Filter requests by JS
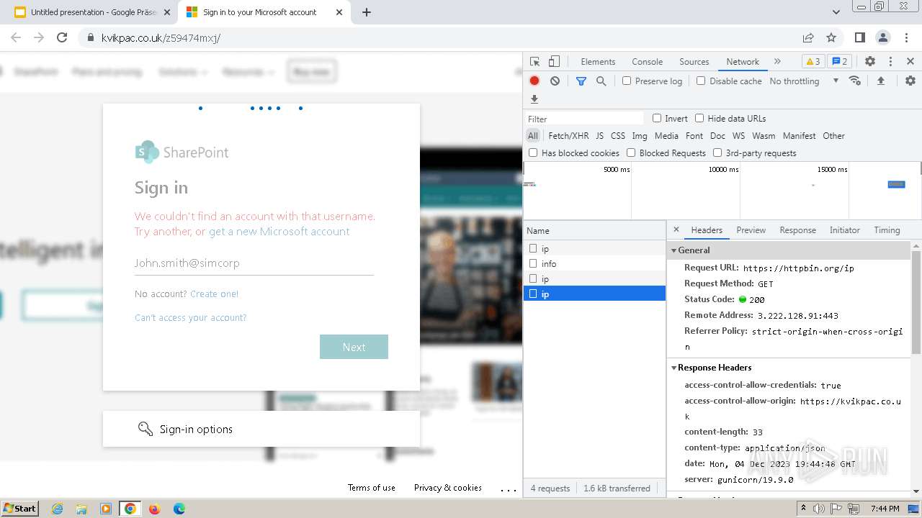This screenshot has width=922, height=518. pos(599,135)
